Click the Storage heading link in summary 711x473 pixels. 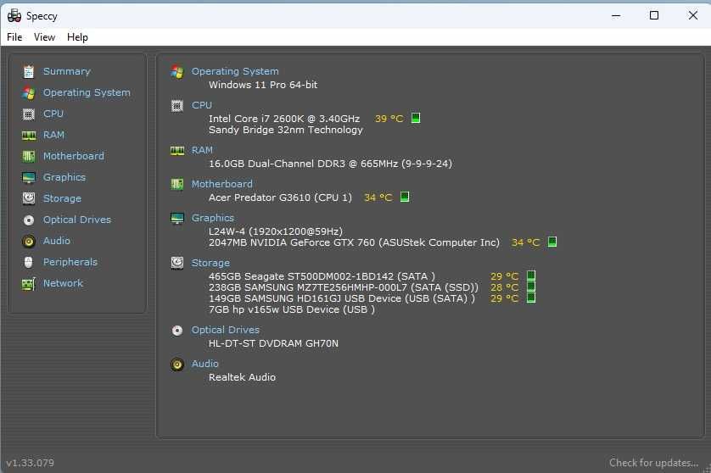click(210, 263)
